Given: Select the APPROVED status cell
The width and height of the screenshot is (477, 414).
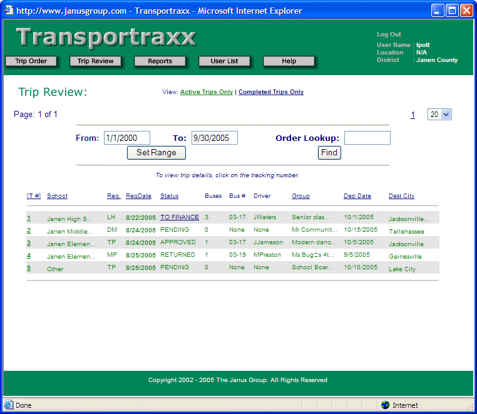Looking at the screenshot, I should (x=178, y=242).
